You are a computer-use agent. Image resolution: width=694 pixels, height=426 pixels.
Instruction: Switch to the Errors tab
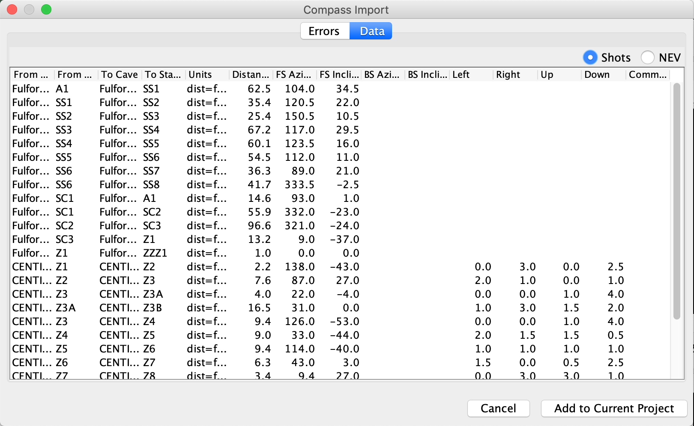(325, 31)
